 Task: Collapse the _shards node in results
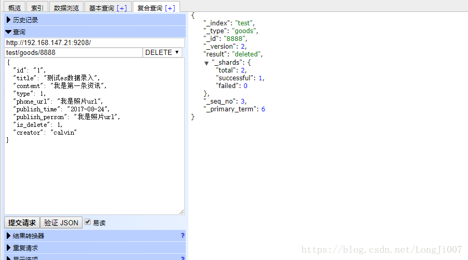tap(207, 63)
